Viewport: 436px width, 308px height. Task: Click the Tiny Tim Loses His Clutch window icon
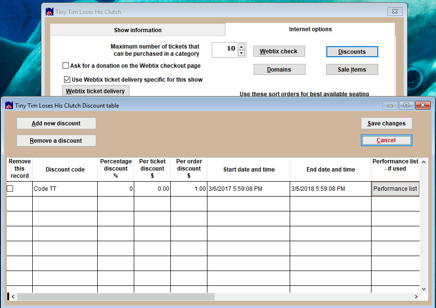point(50,12)
